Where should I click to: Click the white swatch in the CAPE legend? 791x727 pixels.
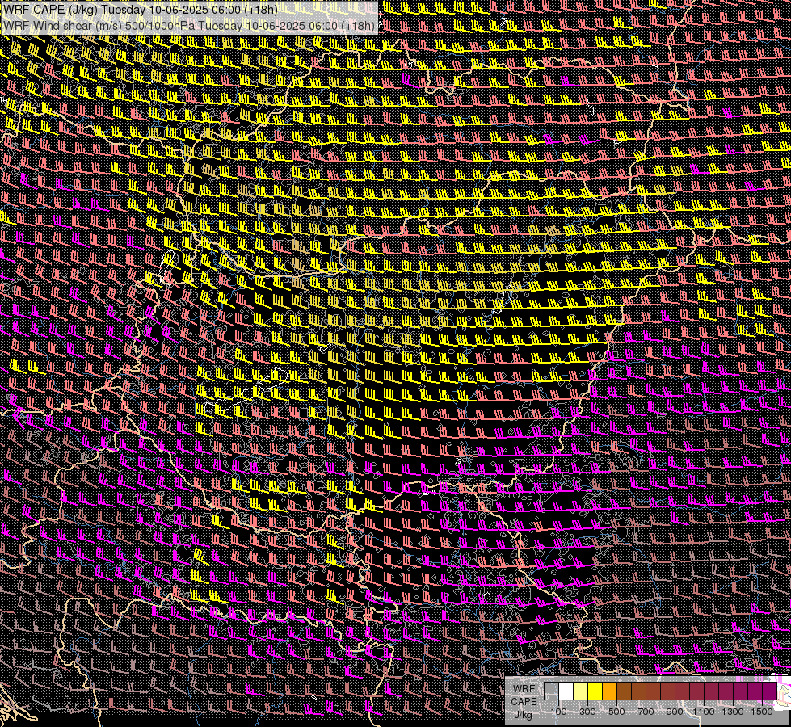[x=566, y=691]
